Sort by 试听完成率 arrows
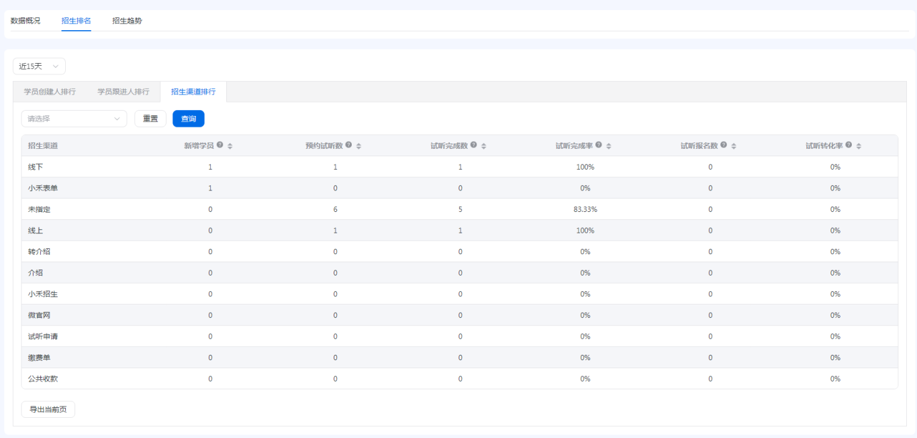Viewport: 917px width, 438px height. pos(609,146)
